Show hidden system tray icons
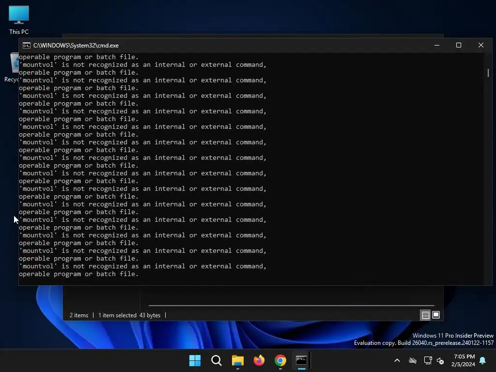 [x=397, y=360]
